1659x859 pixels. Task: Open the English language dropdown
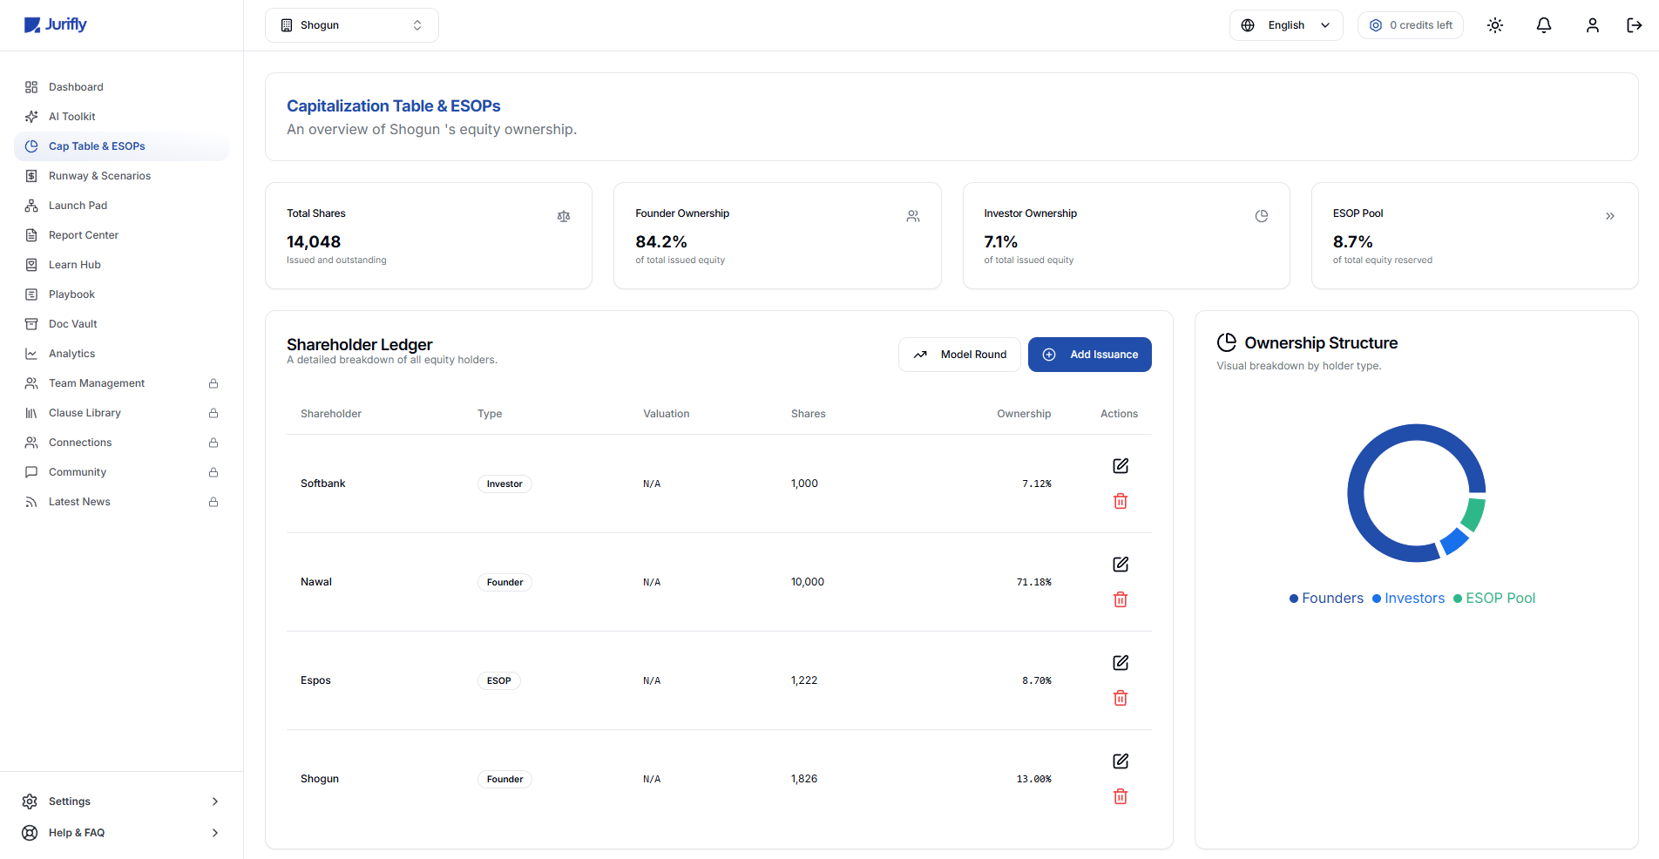click(x=1286, y=25)
